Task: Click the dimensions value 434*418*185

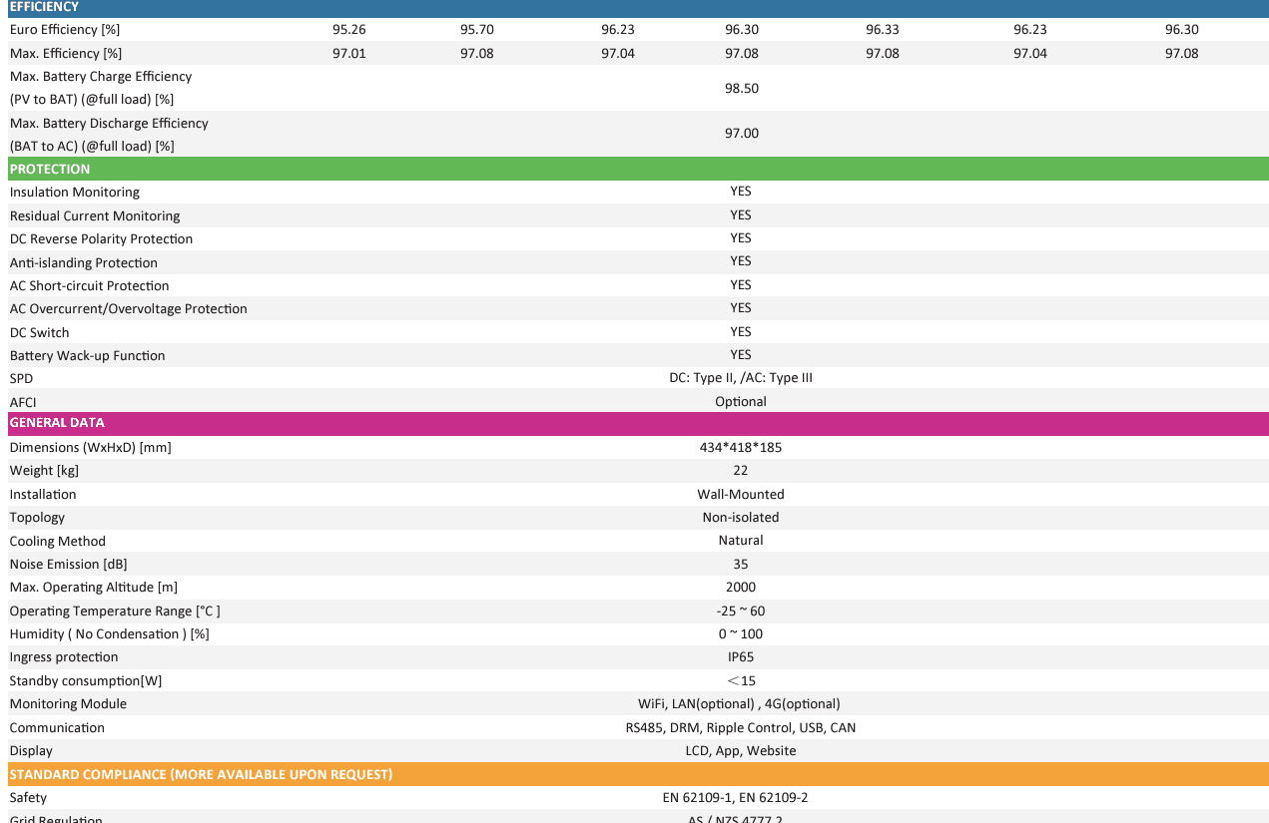Action: (x=741, y=447)
